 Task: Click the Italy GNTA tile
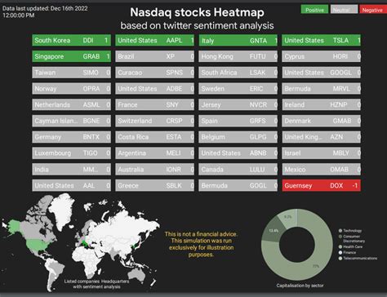[x=238, y=40]
